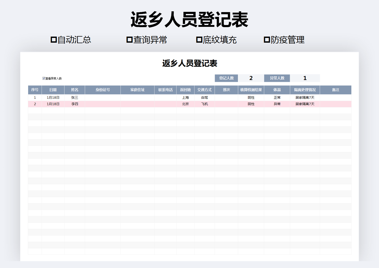This screenshot has width=379, height=268.
Task: Open the 交通方式 column header
Action: pos(205,90)
